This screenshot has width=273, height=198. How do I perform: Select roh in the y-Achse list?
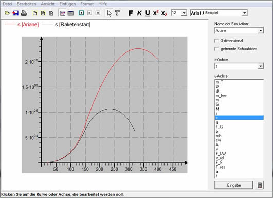(239, 136)
